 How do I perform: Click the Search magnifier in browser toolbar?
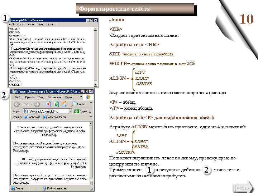[x=74, y=104]
